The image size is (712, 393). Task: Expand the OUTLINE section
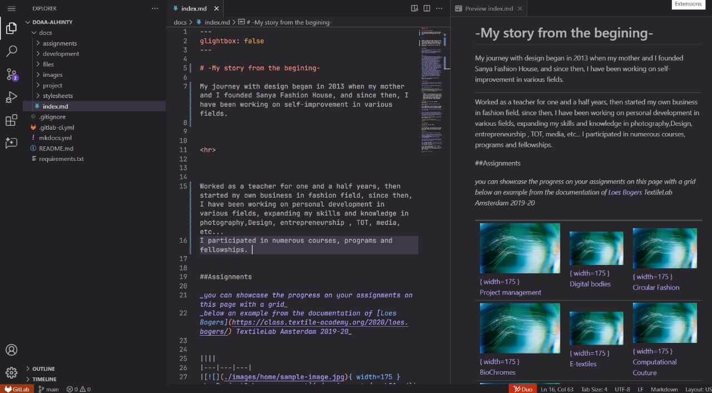[x=43, y=369]
